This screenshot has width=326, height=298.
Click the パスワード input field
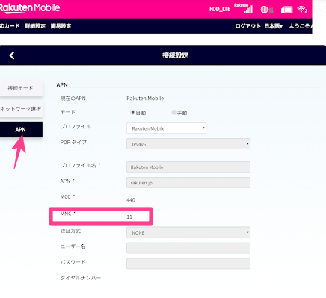[188, 264]
